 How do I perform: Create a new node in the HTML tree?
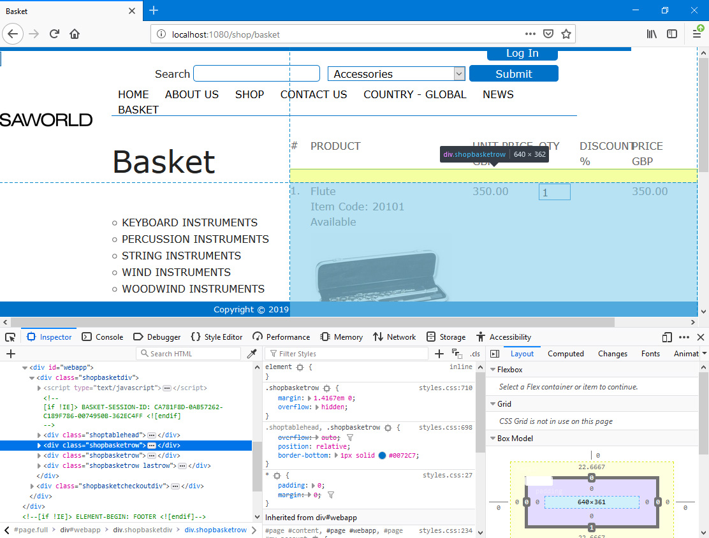[x=11, y=354]
